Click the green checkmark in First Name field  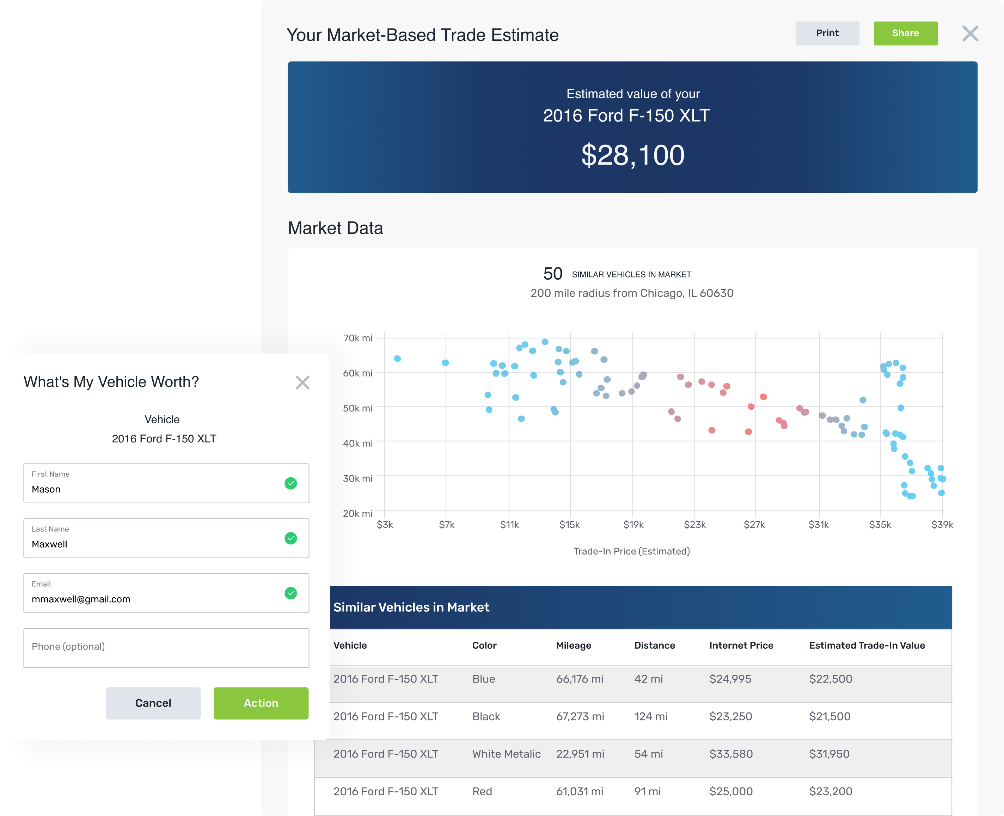(x=290, y=483)
